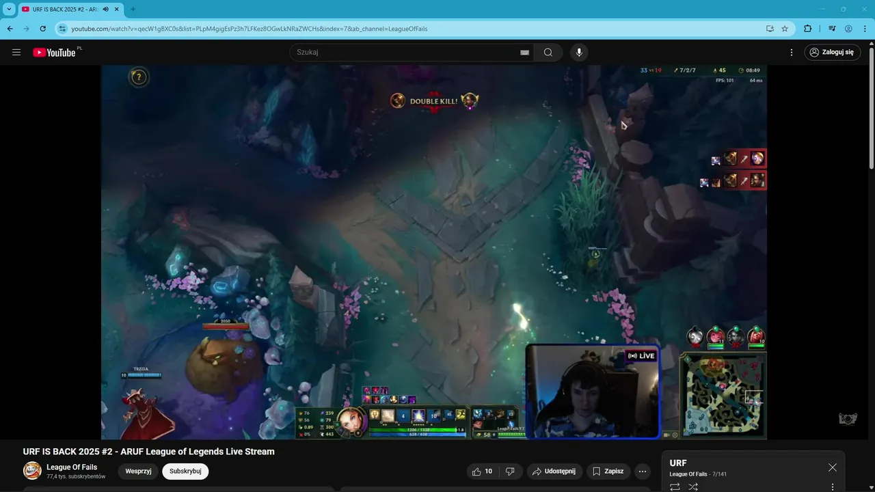Click the video player to pause
875x492 pixels.
point(434,252)
